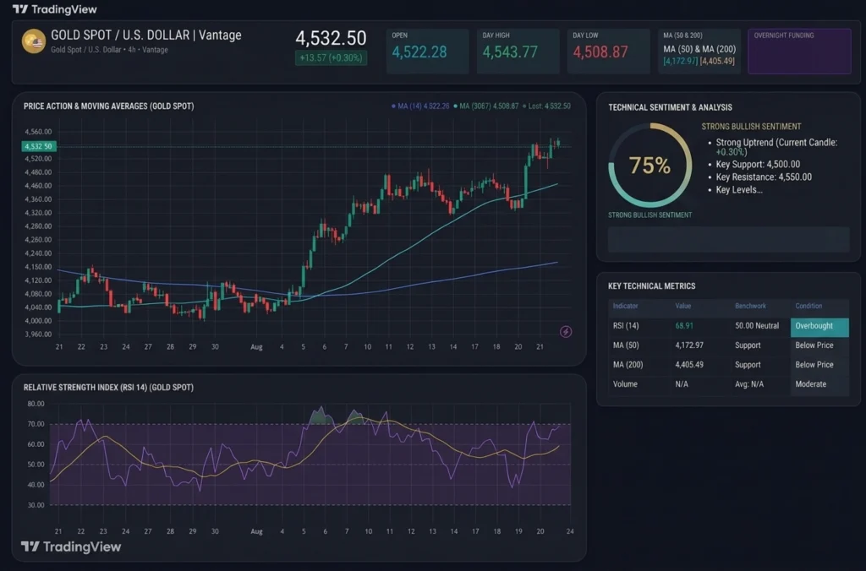Click the Strong Uptrend bullet text
The height and width of the screenshot is (571, 866).
[x=776, y=147]
